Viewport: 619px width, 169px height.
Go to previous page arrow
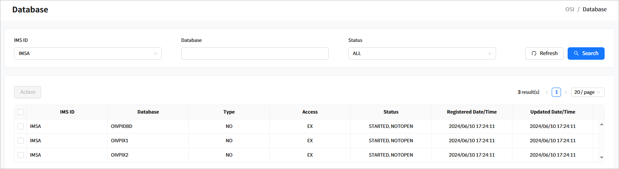[547, 92]
